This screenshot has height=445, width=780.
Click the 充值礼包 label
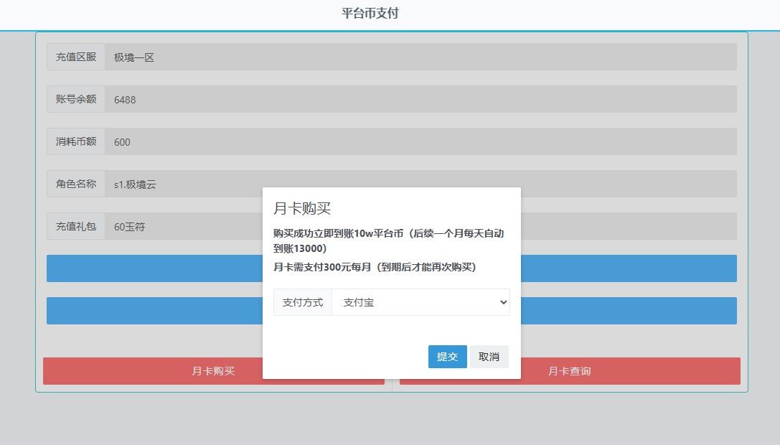pyautogui.click(x=76, y=227)
